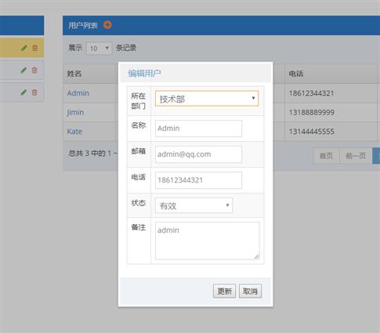Open the records-per-page dropdown showing 10
This screenshot has width=380, height=333.
click(x=99, y=49)
